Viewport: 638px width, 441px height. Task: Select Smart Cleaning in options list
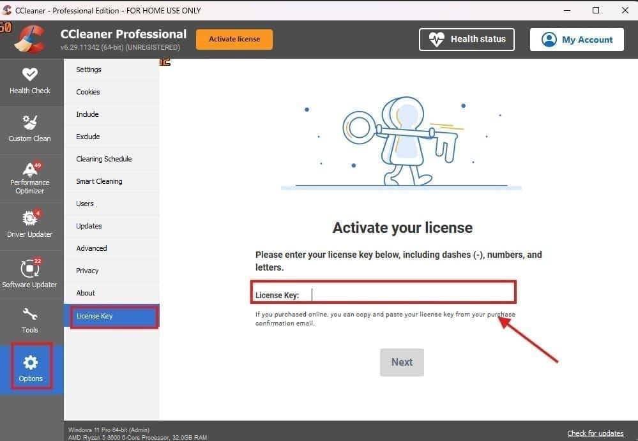(99, 181)
